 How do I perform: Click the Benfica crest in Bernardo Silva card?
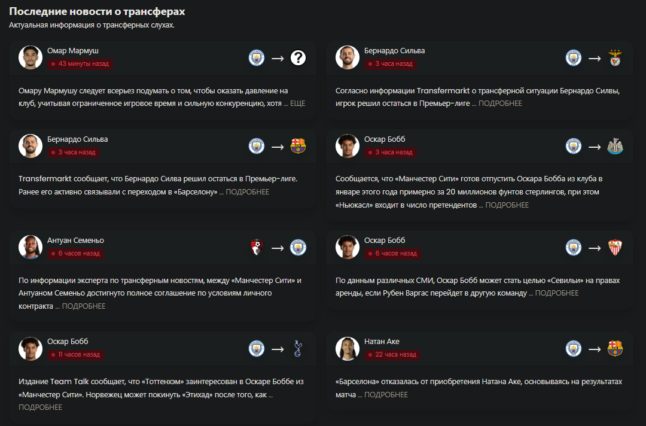(615, 58)
